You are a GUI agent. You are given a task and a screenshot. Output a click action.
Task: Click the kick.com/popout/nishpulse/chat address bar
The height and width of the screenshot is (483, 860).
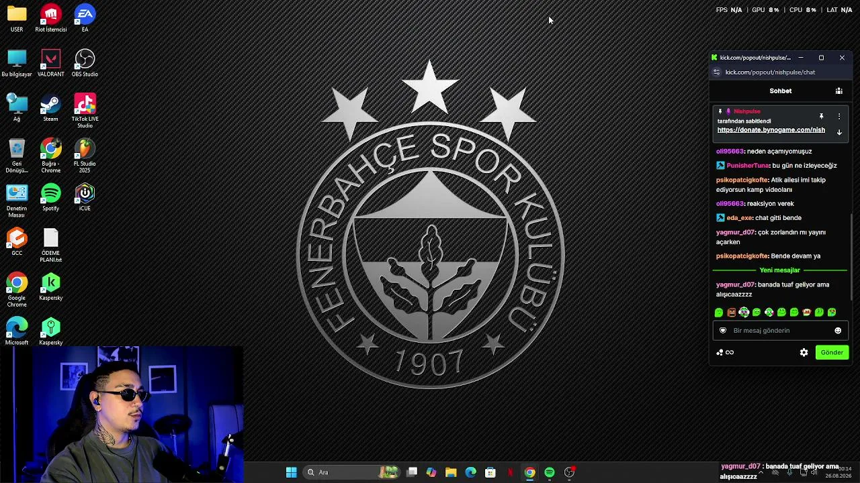[x=770, y=72]
